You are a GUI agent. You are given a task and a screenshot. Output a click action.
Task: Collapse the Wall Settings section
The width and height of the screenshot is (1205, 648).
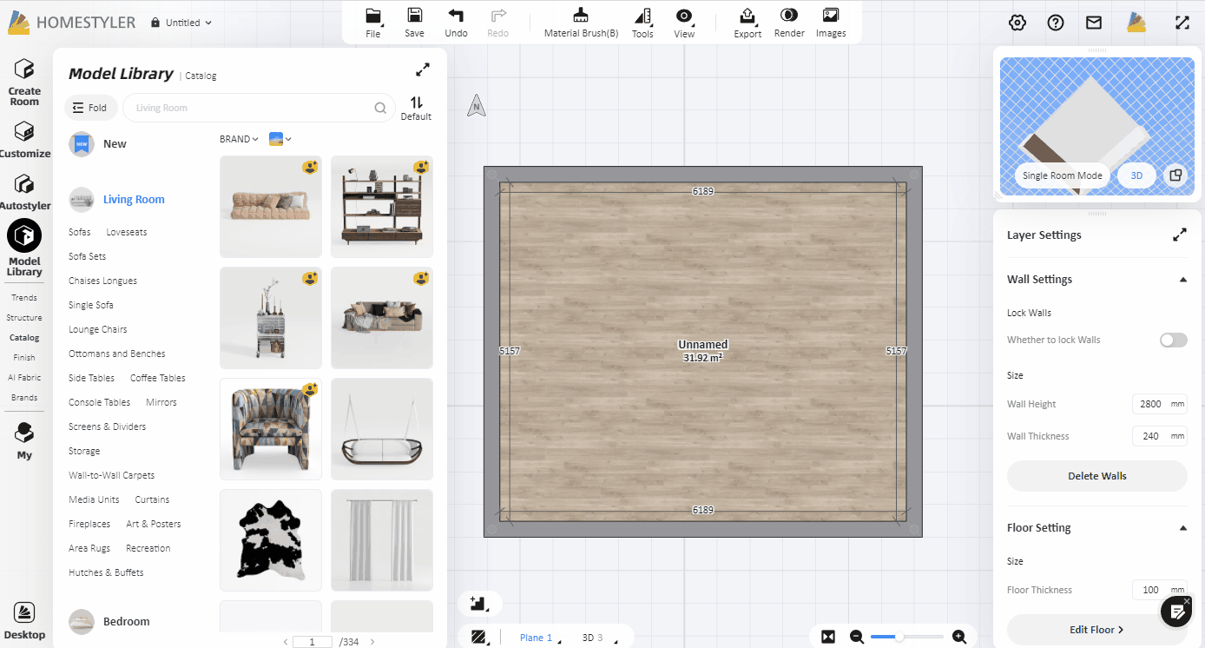(x=1182, y=280)
